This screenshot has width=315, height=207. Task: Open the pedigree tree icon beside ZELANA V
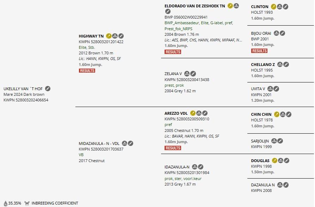(187, 74)
